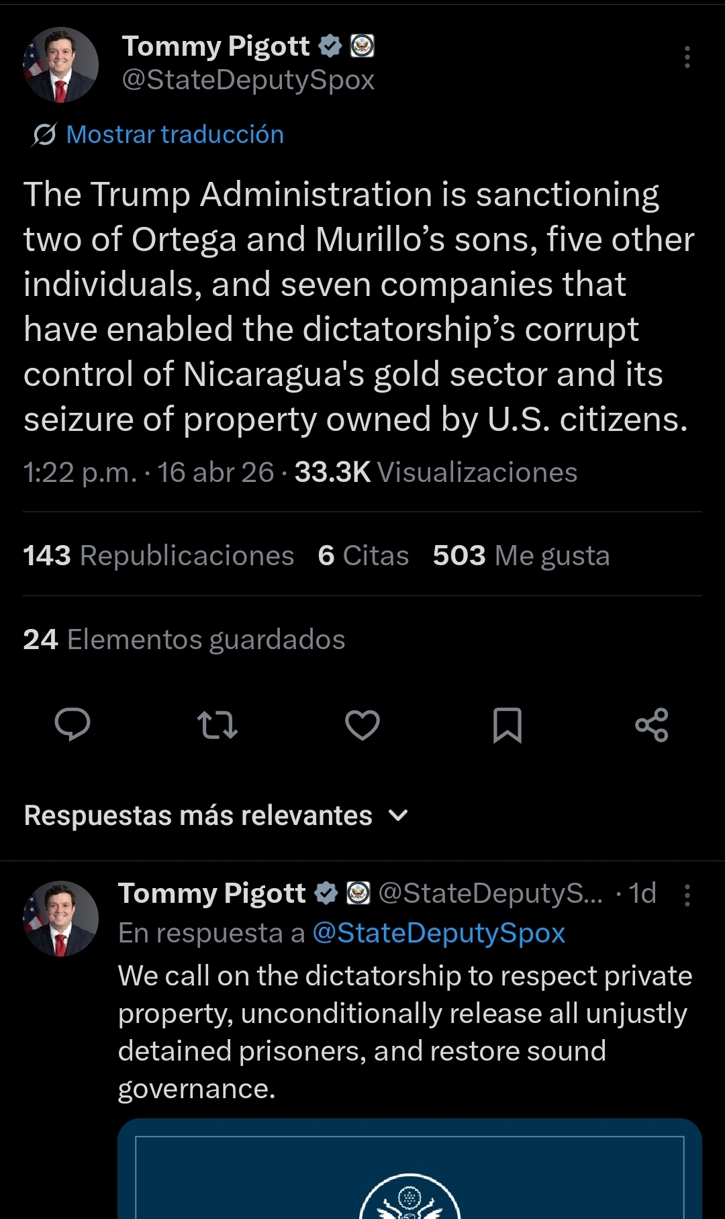Tap the blue verified badge in the main tweet header
The height and width of the screenshot is (1219, 725).
click(x=330, y=46)
